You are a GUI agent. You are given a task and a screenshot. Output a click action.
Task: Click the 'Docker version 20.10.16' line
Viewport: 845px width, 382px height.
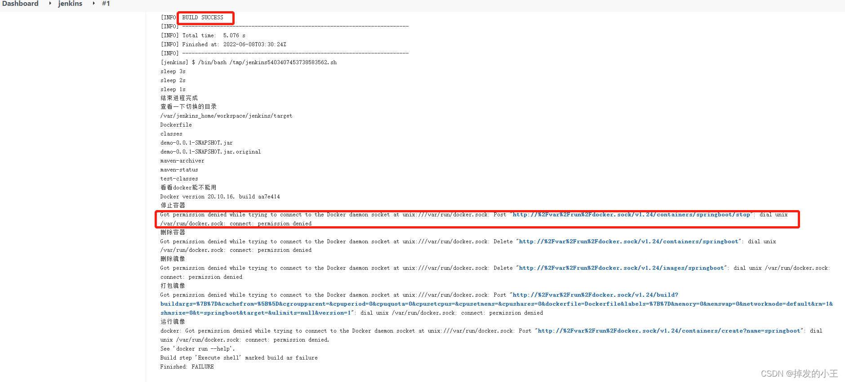pyautogui.click(x=220, y=197)
